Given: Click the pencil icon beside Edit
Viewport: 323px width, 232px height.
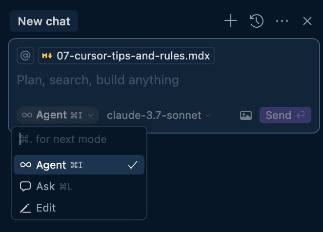Looking at the screenshot, I should click(x=25, y=208).
